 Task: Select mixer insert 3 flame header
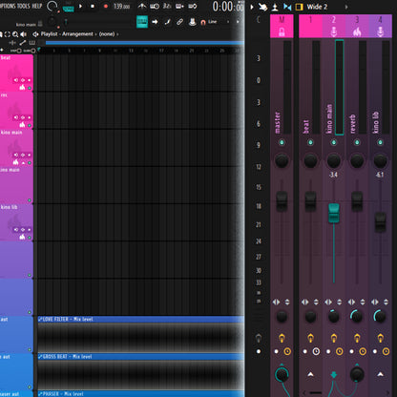tap(357, 26)
